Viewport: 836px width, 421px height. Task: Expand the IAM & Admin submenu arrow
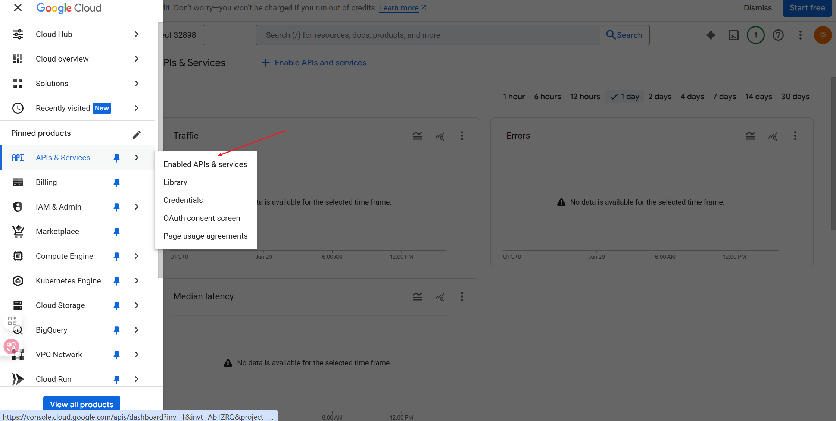pyautogui.click(x=137, y=207)
